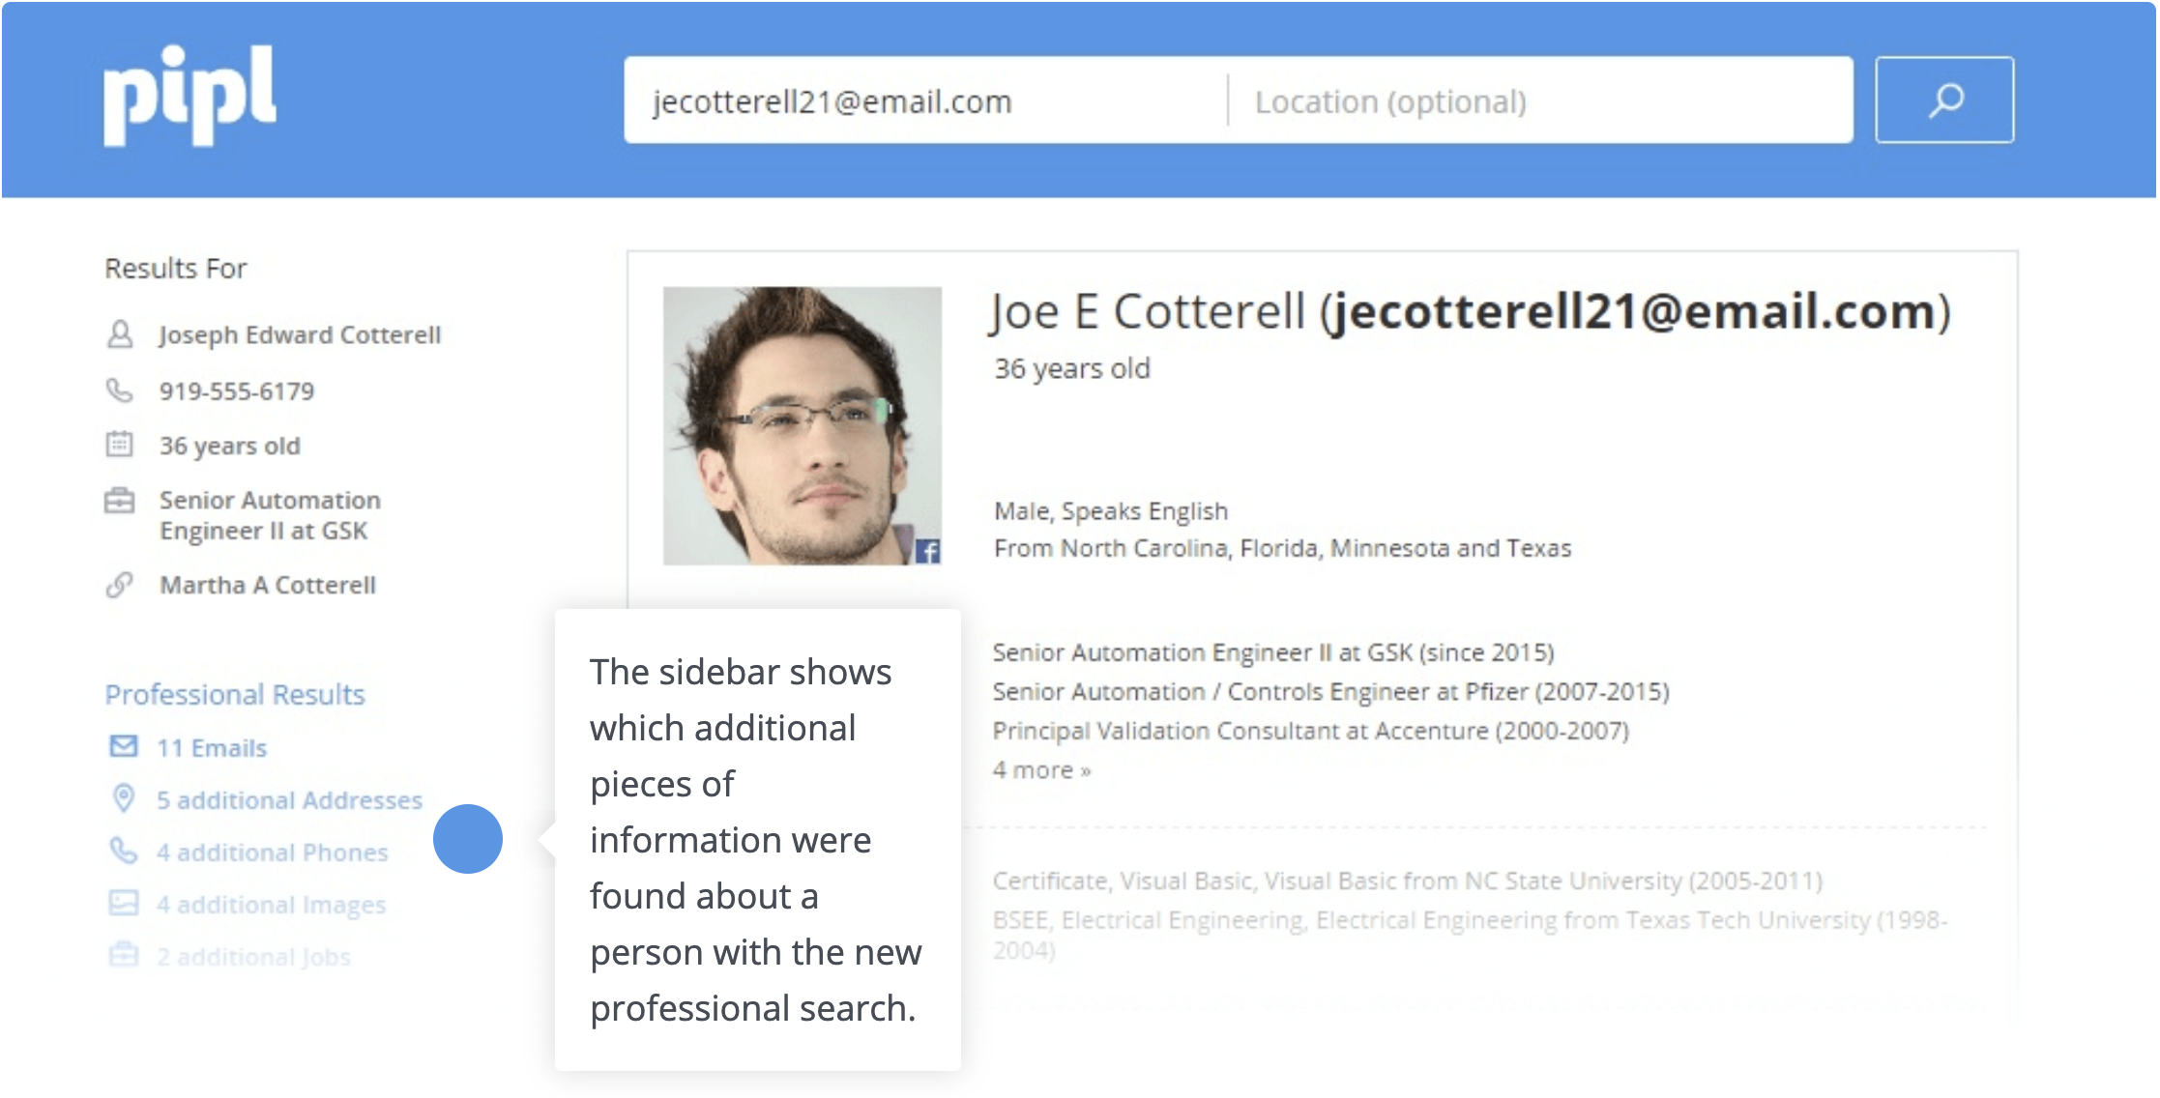This screenshot has width=2160, height=1098.
Task: Open the 11 Emails result link
Action: 212,748
